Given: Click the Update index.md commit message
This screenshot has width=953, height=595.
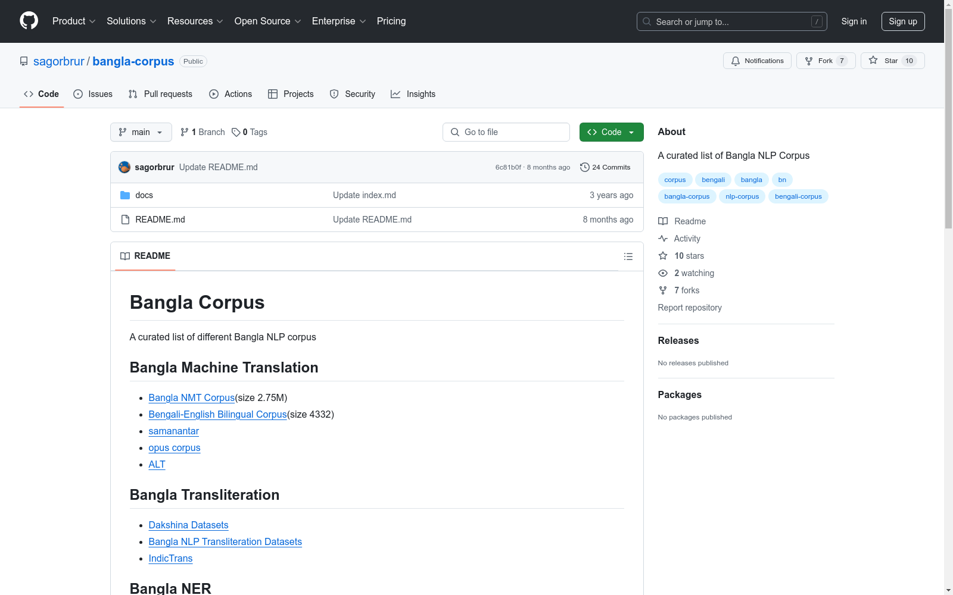Looking at the screenshot, I should 365,195.
